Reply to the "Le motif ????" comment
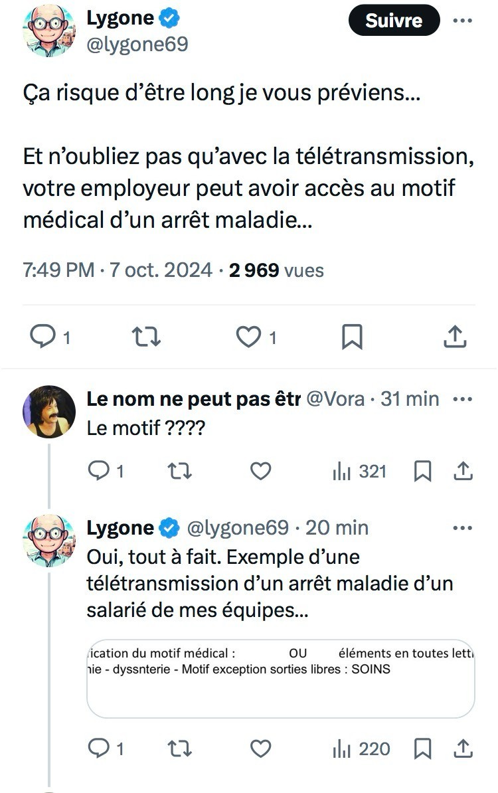 coord(100,471)
